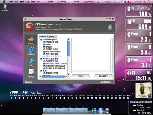Open the desktop folder with monitor symbol in dock
This screenshot has width=153, height=115.
[x=78, y=110]
